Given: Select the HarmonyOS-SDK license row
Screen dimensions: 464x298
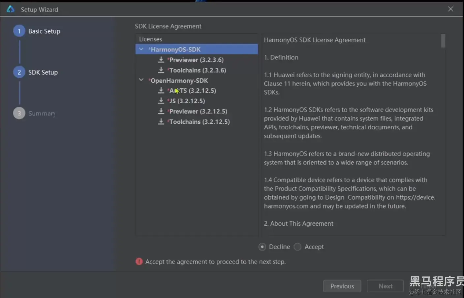Looking at the screenshot, I should 197,49.
